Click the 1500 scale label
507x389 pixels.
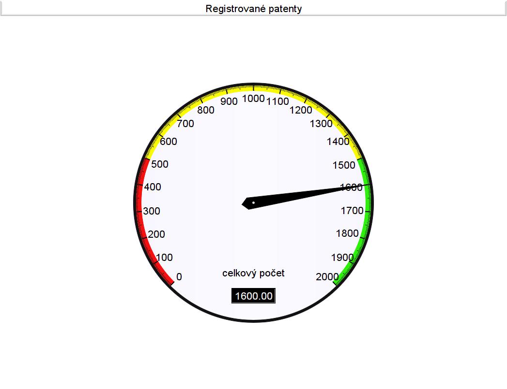click(x=344, y=165)
